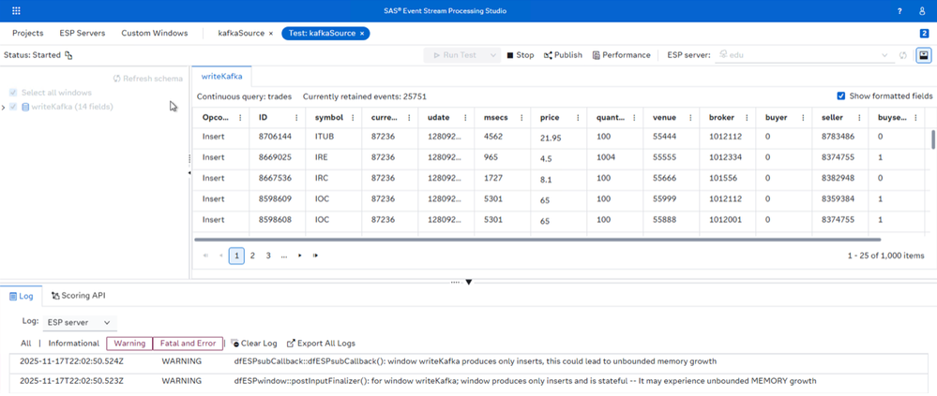Collapse the left schema panel handle

click(x=189, y=173)
